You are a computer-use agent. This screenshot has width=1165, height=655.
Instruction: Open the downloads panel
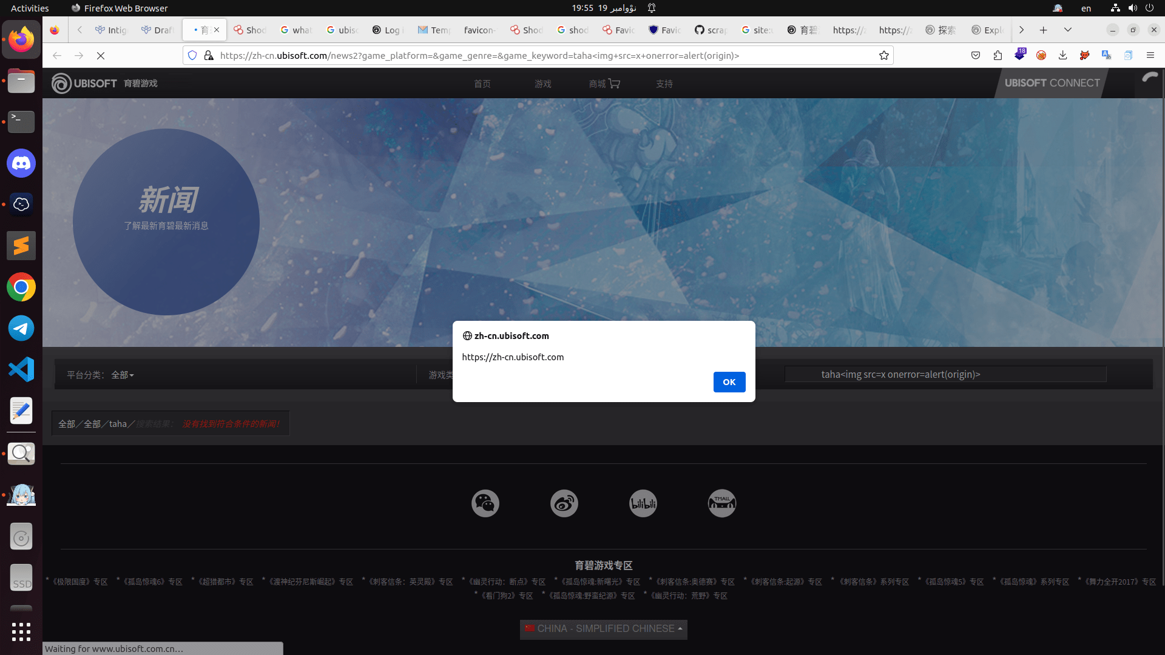[x=1062, y=55]
